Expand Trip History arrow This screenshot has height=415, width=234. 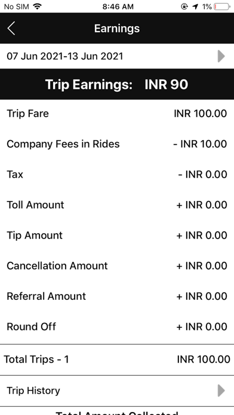tap(221, 391)
